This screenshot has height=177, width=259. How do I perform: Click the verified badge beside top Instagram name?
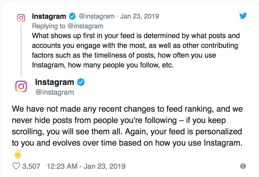[x=72, y=16]
